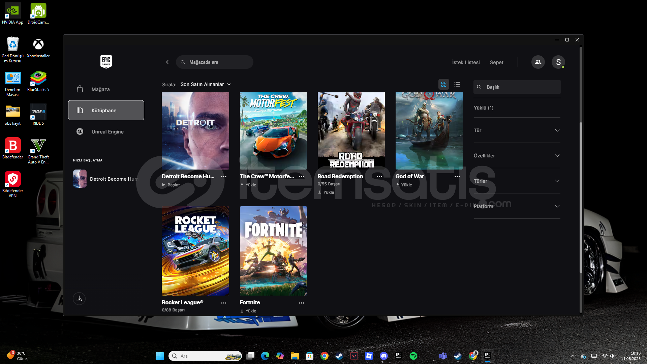Filter by Yüklü (1) installed games
647x364 pixels.
pos(484,108)
